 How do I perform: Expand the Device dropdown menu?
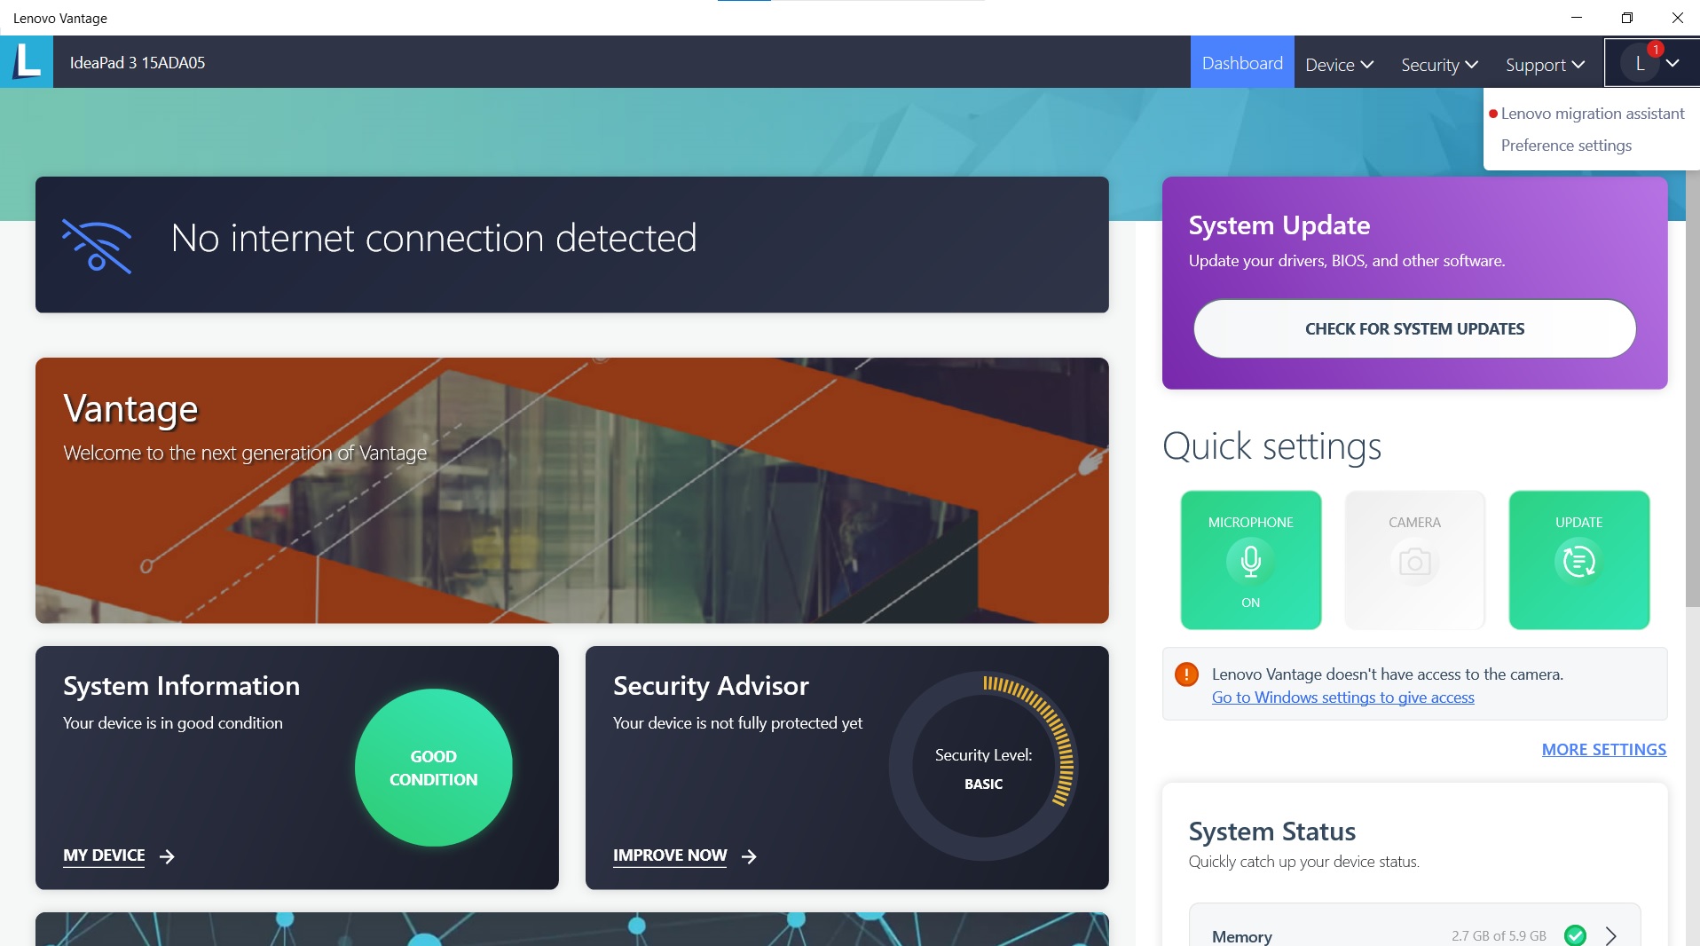point(1340,64)
